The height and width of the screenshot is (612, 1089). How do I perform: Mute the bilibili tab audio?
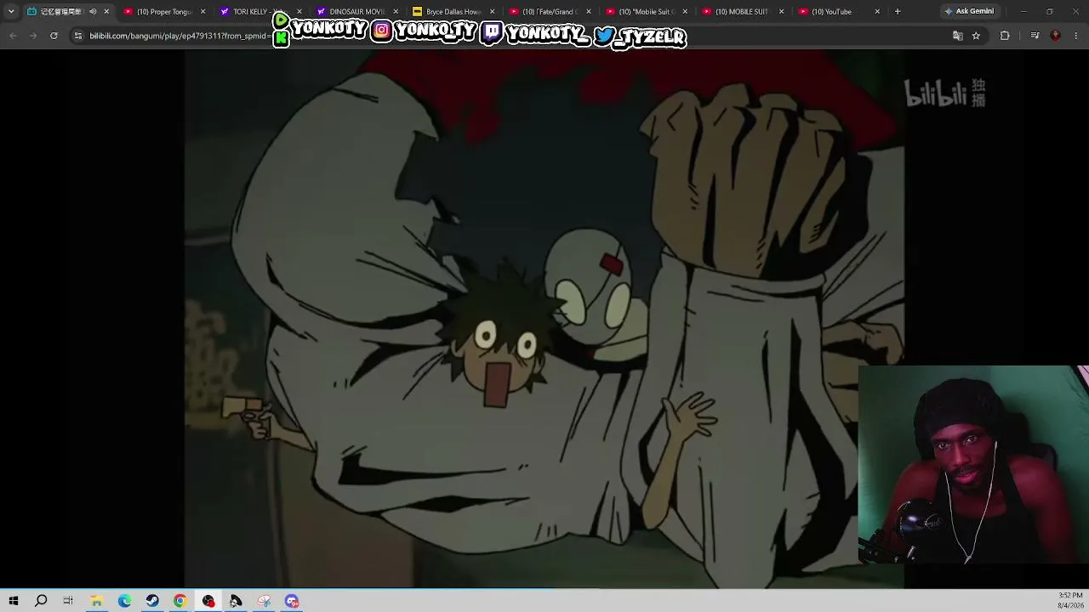[93, 11]
